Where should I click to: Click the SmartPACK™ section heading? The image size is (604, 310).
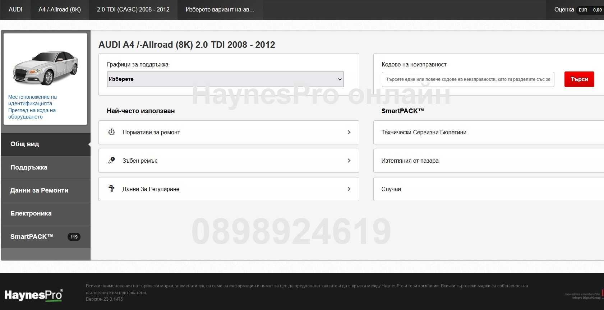click(402, 111)
